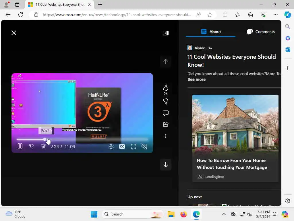Open video quality settings gear
Screen dimensions: 294x221
point(111,146)
